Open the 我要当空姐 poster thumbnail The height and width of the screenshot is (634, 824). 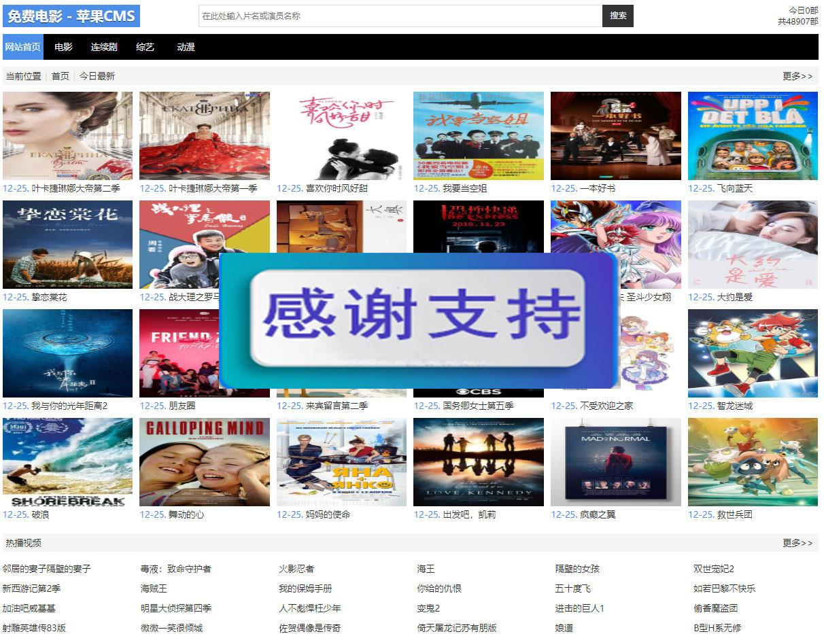(x=479, y=136)
